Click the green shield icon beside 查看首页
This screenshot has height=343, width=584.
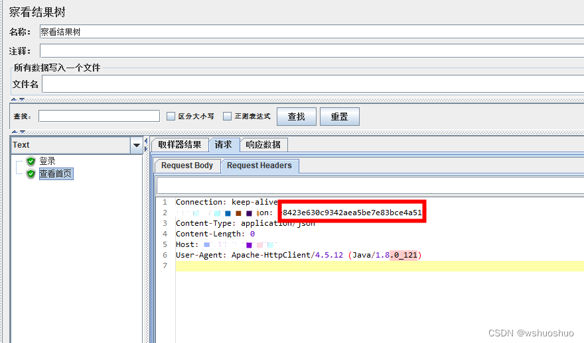point(31,173)
